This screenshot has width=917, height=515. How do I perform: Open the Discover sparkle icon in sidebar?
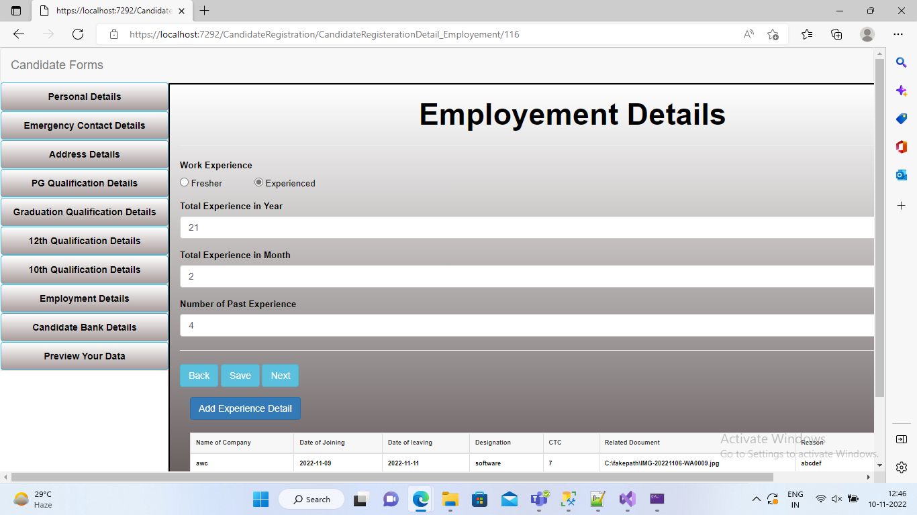tap(902, 91)
